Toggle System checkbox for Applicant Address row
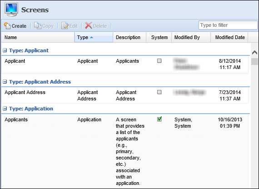This screenshot has width=259, height=189. click(159, 92)
